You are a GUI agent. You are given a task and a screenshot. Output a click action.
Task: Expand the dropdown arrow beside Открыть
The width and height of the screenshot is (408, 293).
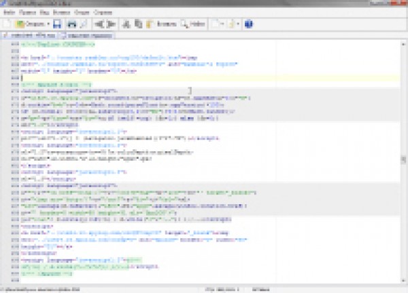click(48, 24)
